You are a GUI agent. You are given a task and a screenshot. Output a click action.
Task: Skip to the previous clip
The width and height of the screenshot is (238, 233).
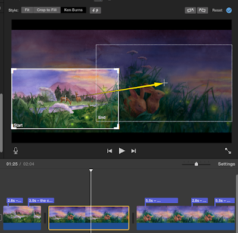pyautogui.click(x=109, y=151)
